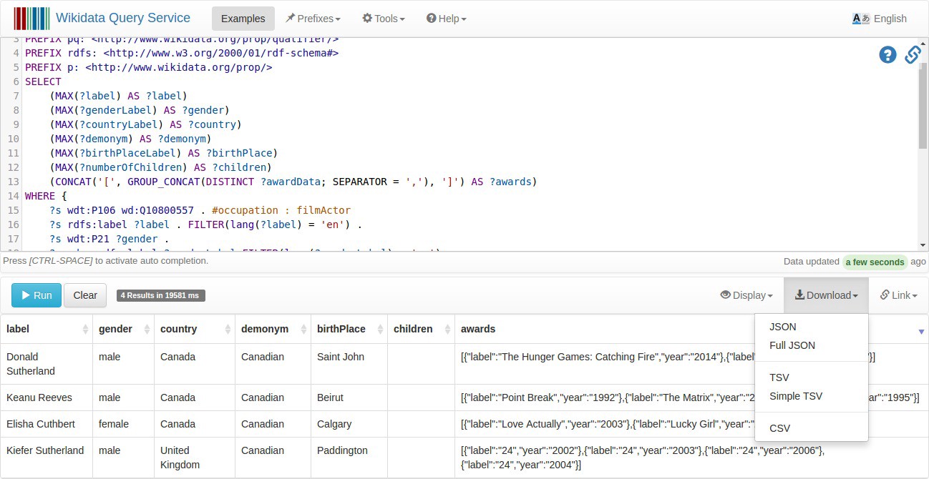Image resolution: width=929 pixels, height=479 pixels.
Task: Click the editor scrollbar up arrow
Action: point(923,42)
